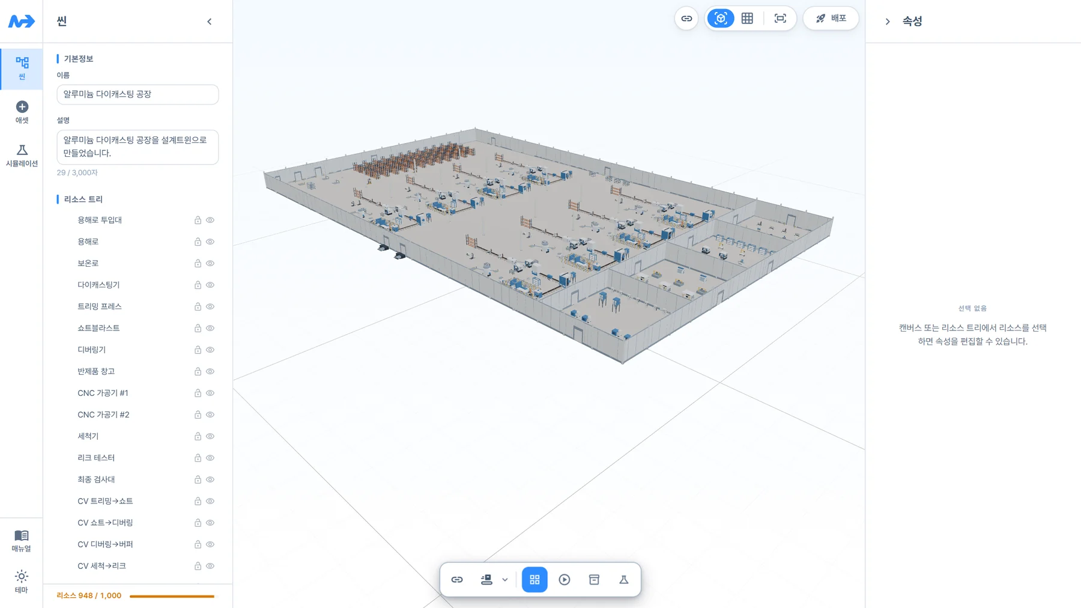Click the archive box icon in bottom toolbar
1081x608 pixels.
[x=594, y=580]
